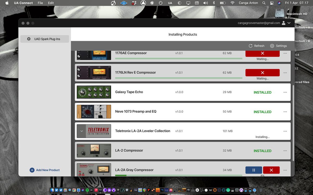The width and height of the screenshot is (313, 195).
Task: Cancel the 1176AE Compressor install
Action: [x=262, y=53]
